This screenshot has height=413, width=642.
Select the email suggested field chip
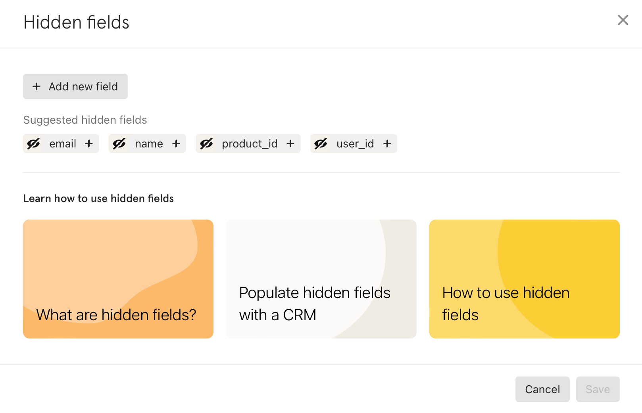[62, 143]
